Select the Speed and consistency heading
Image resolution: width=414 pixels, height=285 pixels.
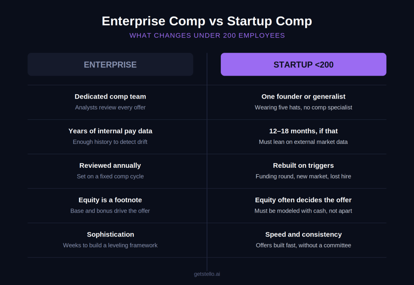click(303, 234)
